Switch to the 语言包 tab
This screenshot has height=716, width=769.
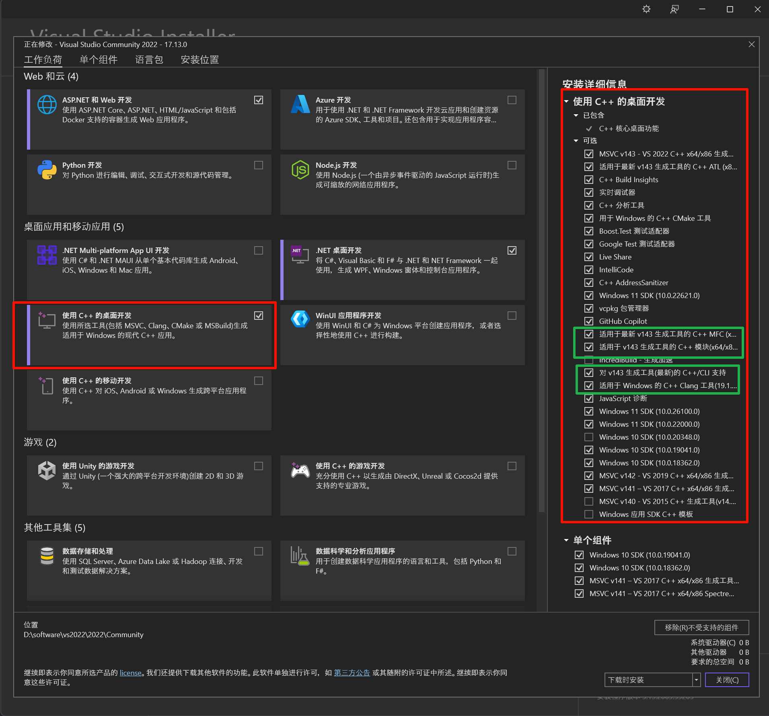pyautogui.click(x=149, y=60)
